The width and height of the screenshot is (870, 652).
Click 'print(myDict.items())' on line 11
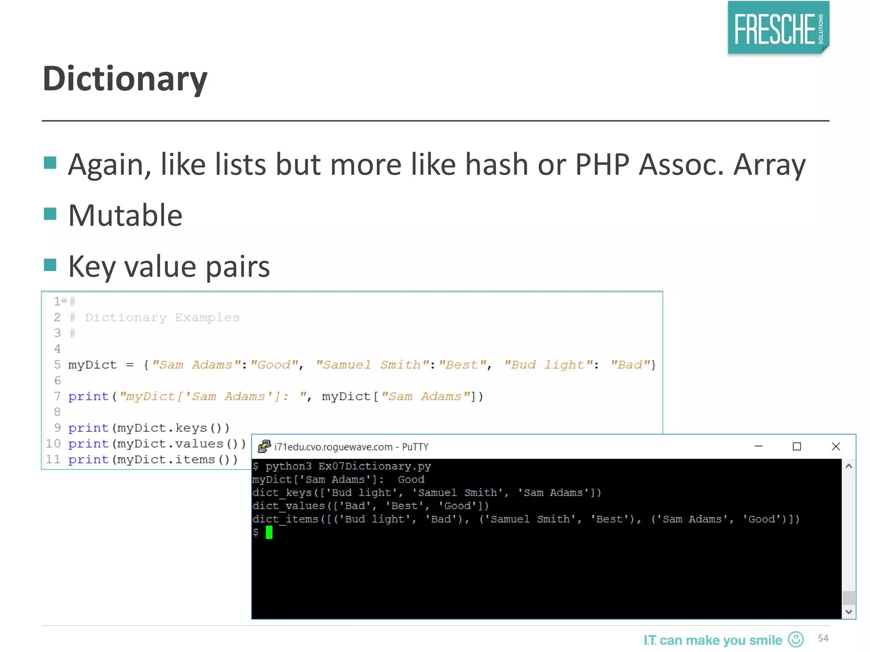tap(153, 459)
